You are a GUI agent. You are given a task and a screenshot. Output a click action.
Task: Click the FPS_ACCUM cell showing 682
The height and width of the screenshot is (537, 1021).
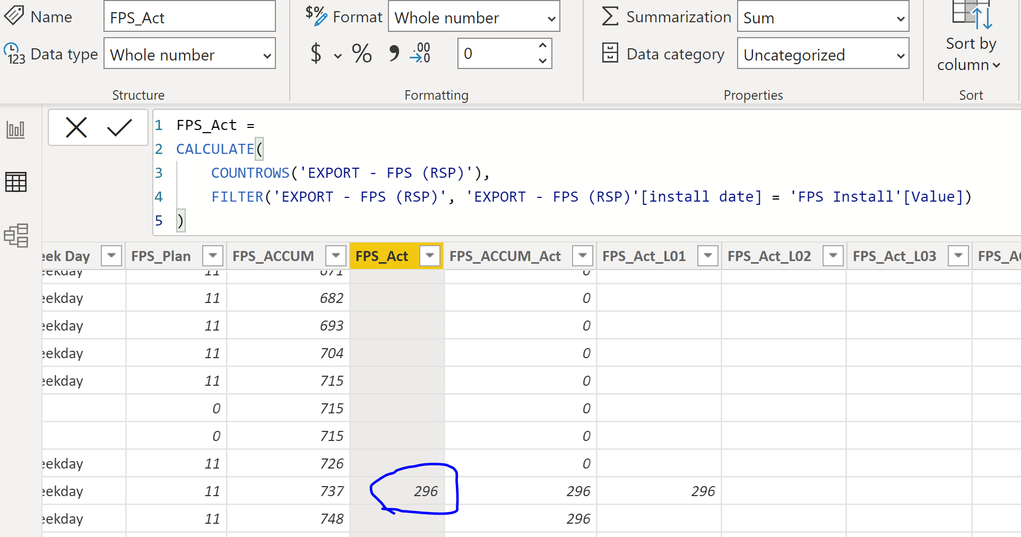pos(288,298)
